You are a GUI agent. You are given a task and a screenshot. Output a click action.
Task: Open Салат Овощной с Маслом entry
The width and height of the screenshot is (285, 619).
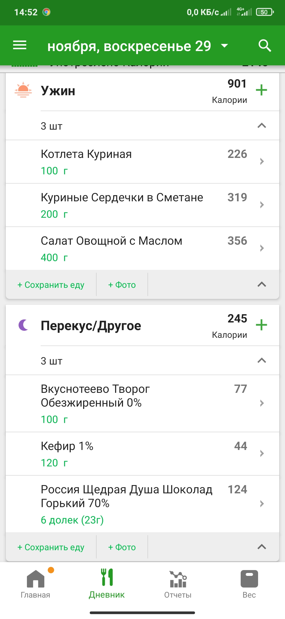pyautogui.click(x=142, y=248)
